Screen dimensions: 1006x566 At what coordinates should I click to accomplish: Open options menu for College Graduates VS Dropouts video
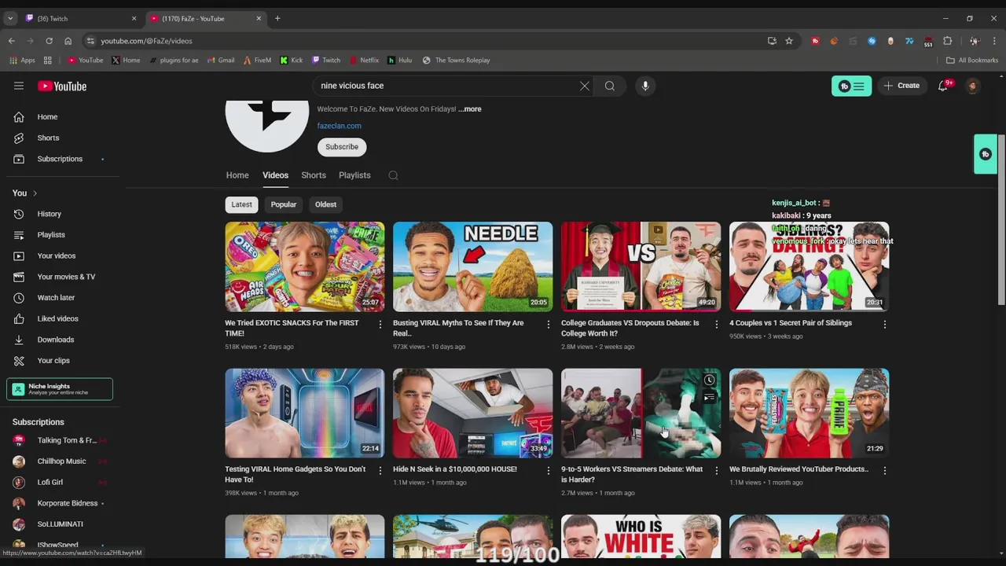click(x=716, y=324)
